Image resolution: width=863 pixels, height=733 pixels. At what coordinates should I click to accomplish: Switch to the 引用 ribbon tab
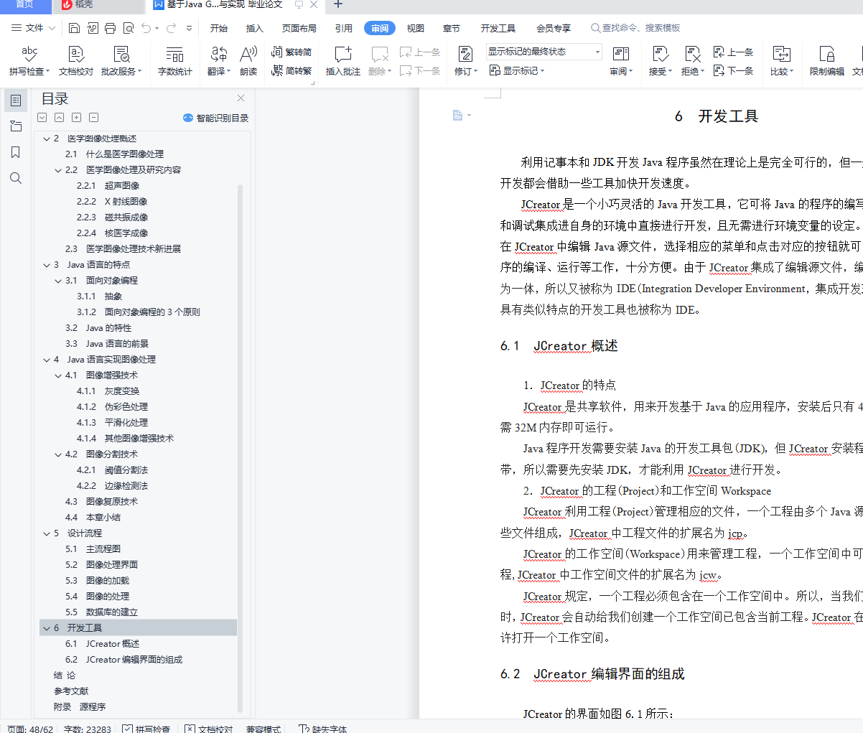click(343, 28)
